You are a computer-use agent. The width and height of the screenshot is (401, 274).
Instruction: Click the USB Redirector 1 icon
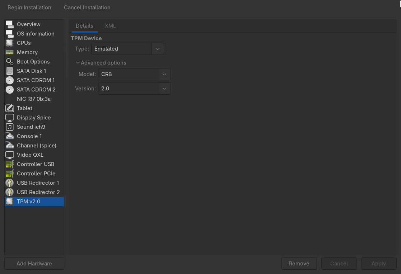(x=9, y=183)
